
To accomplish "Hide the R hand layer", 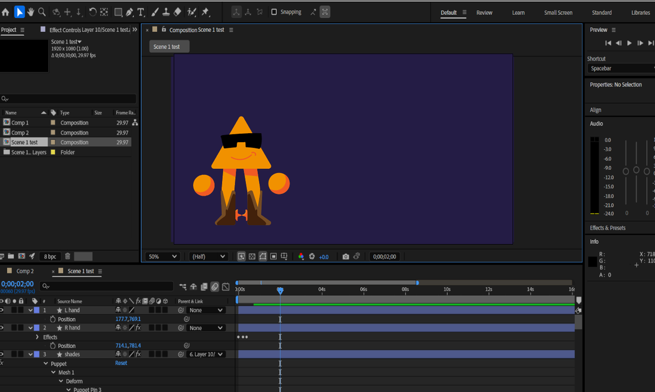I will tap(2, 328).
